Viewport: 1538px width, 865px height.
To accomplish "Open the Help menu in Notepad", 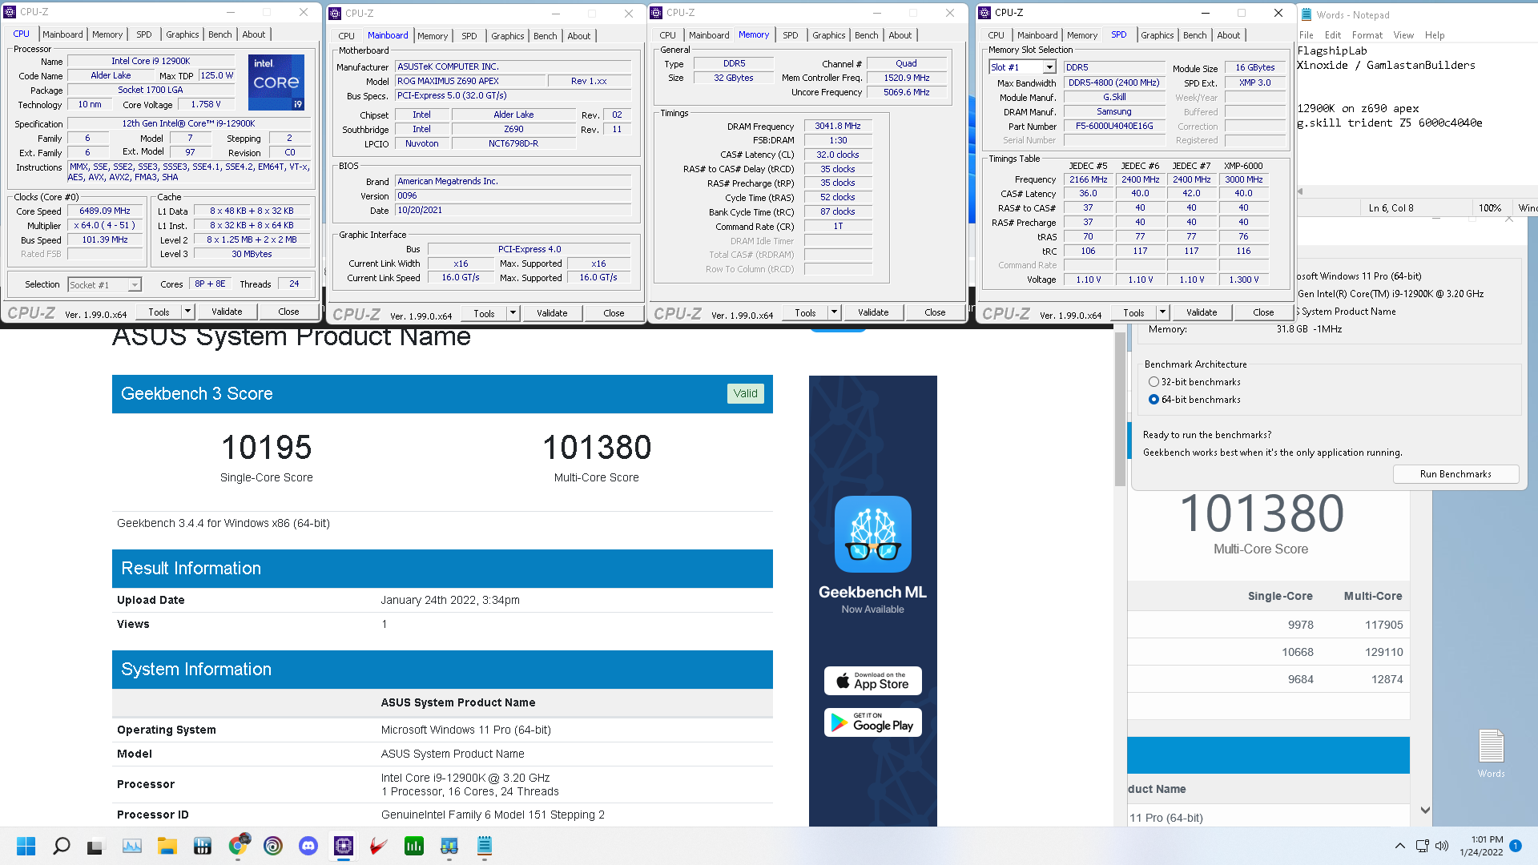I will pos(1435,35).
